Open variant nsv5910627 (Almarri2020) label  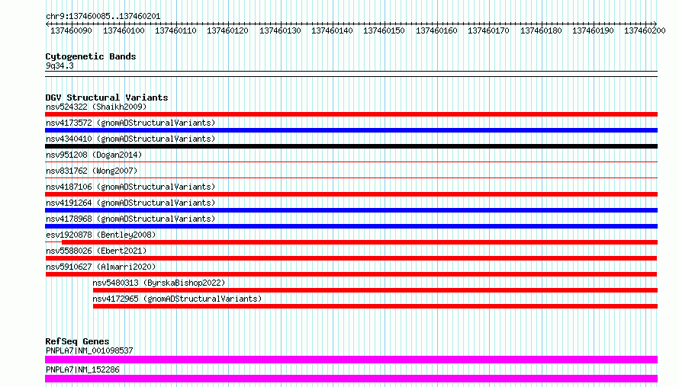(101, 267)
